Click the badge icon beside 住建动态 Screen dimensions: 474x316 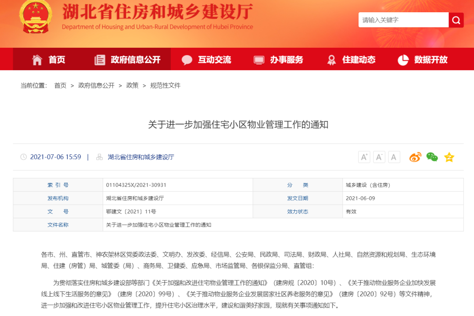[331, 59]
